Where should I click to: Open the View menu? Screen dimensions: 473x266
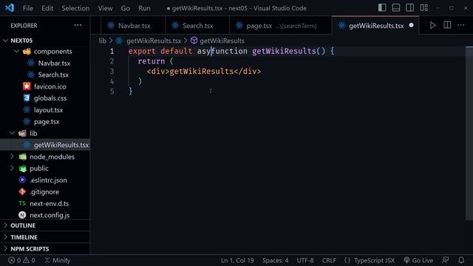[105, 8]
